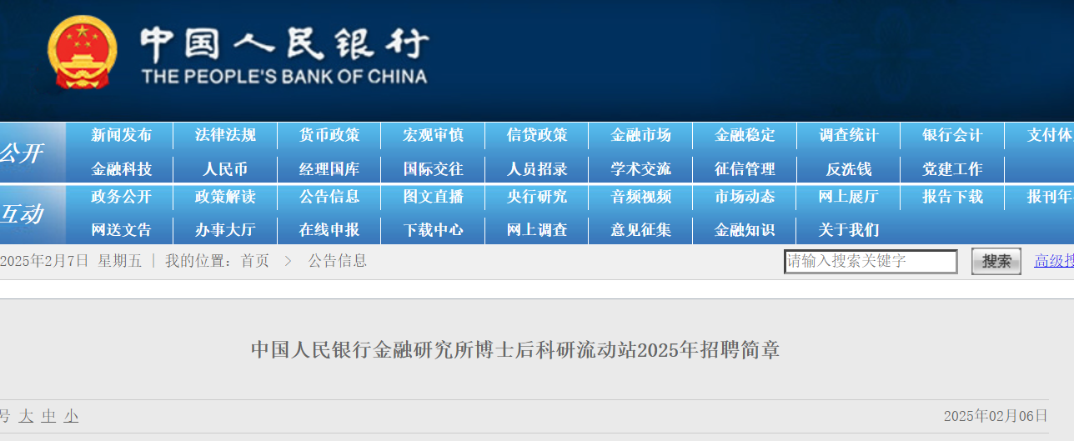Viewport: 1074px width, 441px height.
Task: Go to 调查统计 section
Action: tap(848, 135)
